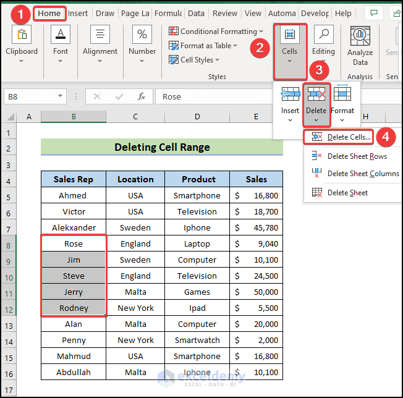The image size is (403, 398).
Task: Click the Deleting Cell Range title cell
Action: click(162, 147)
